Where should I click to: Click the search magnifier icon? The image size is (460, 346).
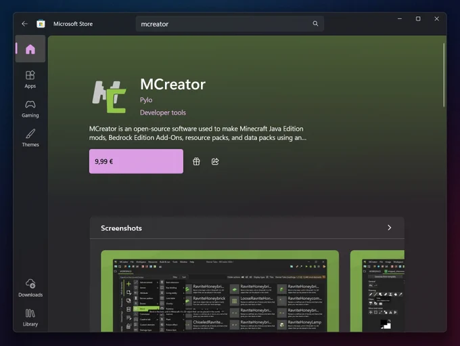pyautogui.click(x=315, y=24)
